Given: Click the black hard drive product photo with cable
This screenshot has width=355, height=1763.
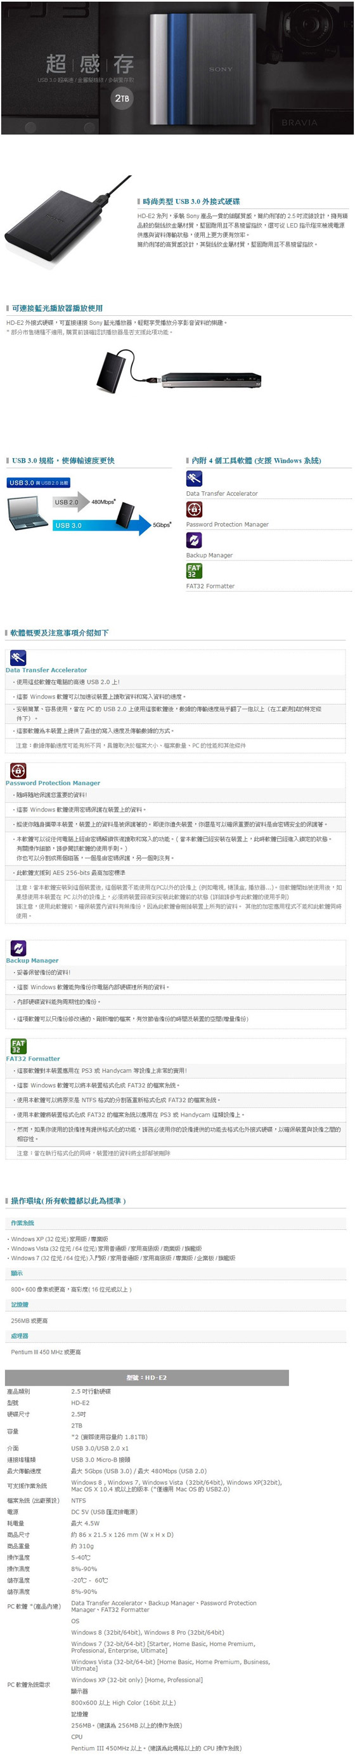Looking at the screenshot, I should tap(67, 221).
